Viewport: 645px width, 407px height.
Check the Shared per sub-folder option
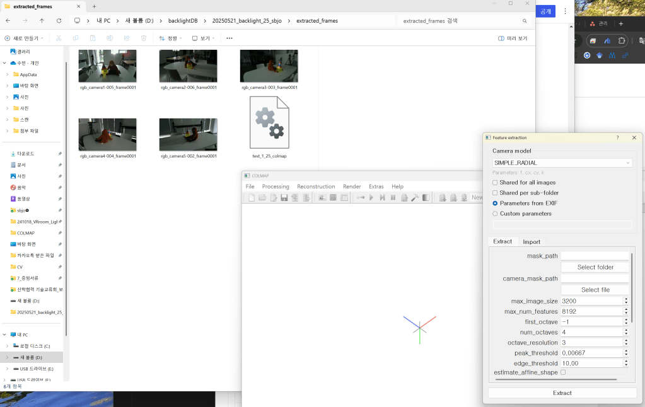(495, 193)
